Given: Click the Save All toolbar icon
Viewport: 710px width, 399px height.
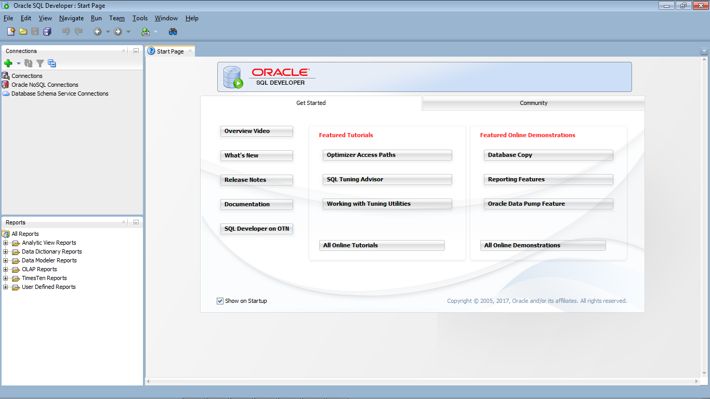Looking at the screenshot, I should tap(47, 31).
